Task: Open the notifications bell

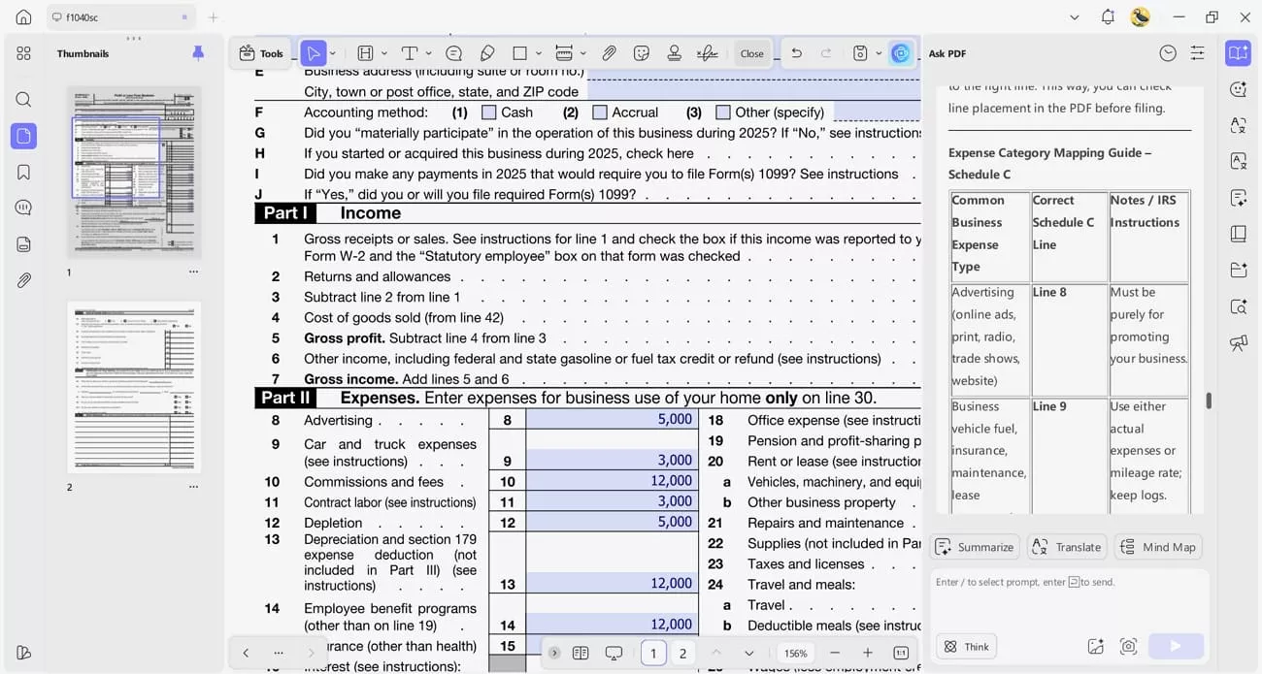Action: coord(1108,17)
